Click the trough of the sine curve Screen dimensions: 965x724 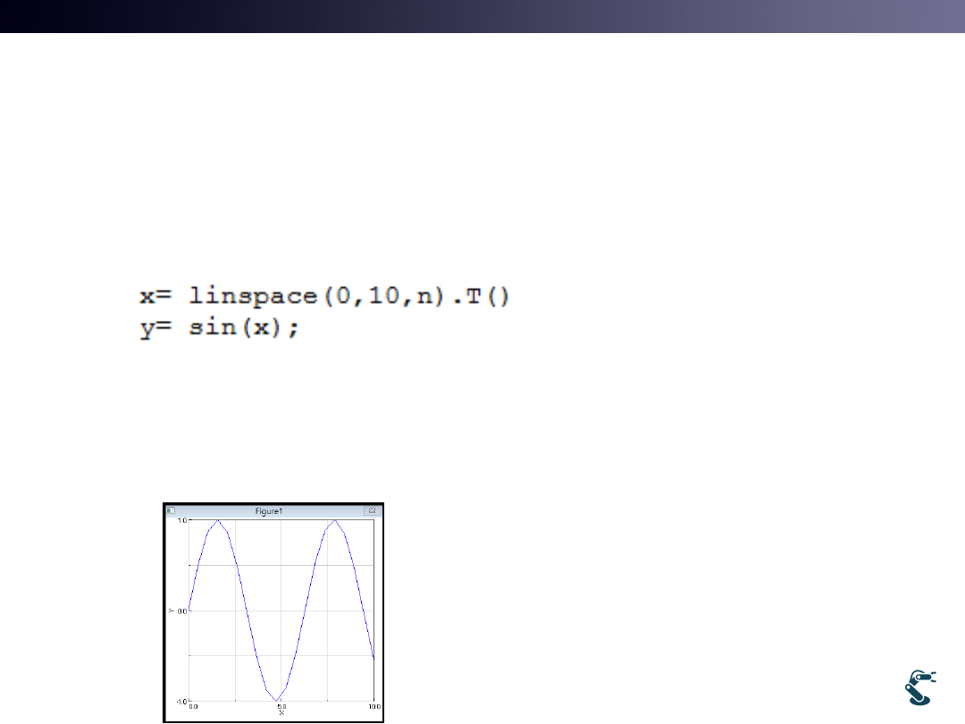276,700
